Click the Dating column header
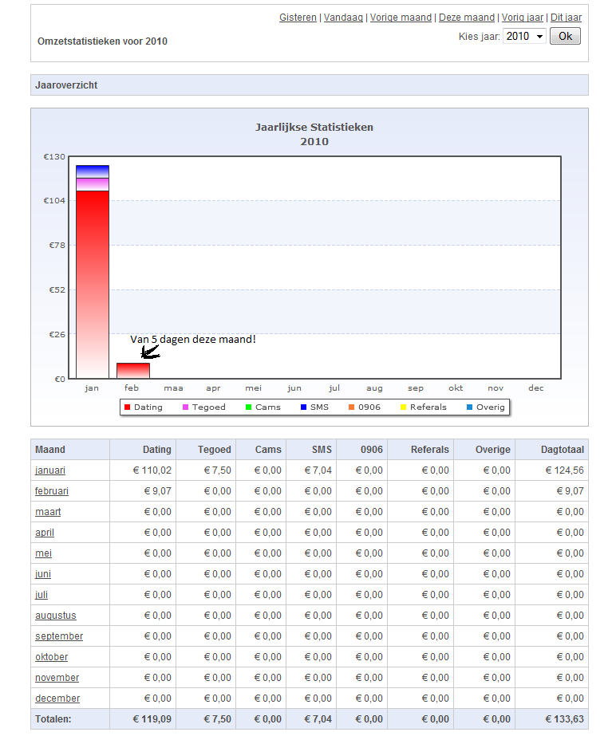Viewport: 616px width, 736px height. (x=143, y=450)
